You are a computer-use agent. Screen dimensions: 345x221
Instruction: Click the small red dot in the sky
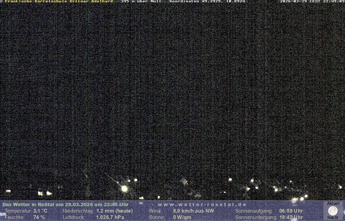pos(6,121)
